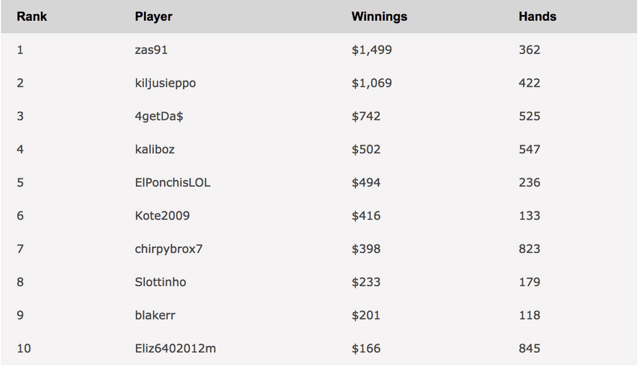638x366 pixels.
Task: Select the Hands column header
Action: coord(537,16)
